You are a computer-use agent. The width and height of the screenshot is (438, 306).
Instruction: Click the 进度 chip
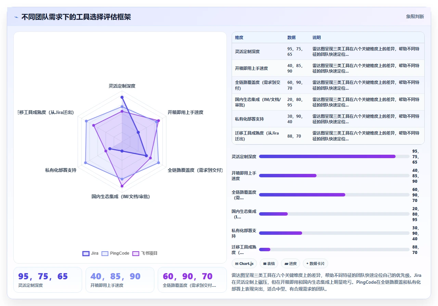pyautogui.click(x=291, y=264)
